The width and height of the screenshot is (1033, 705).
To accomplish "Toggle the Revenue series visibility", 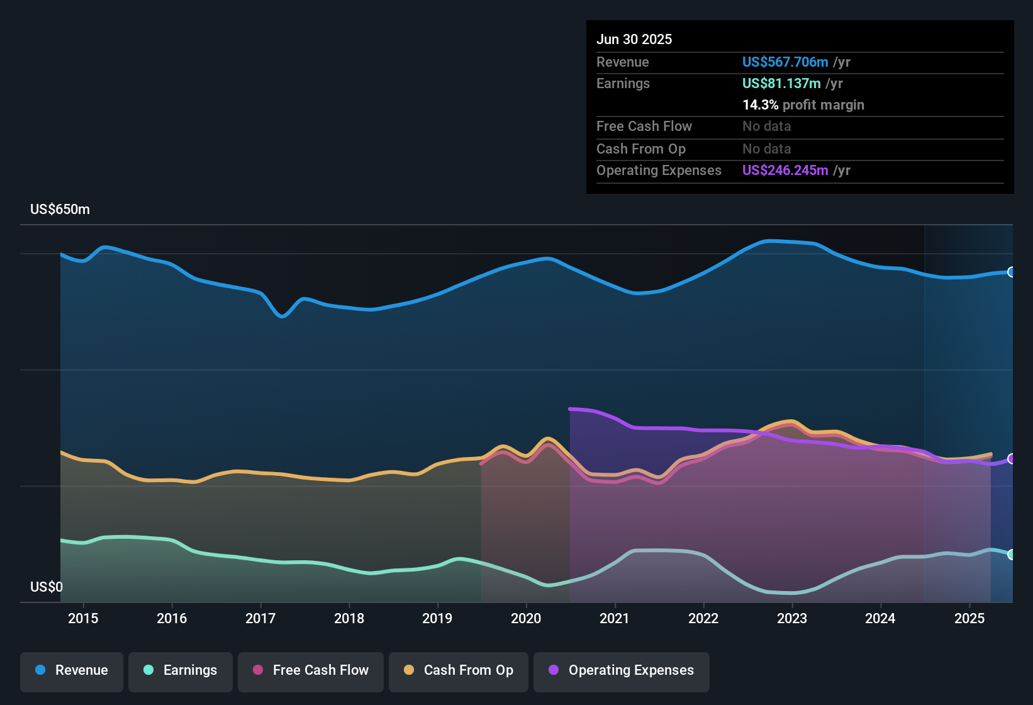I will point(71,671).
